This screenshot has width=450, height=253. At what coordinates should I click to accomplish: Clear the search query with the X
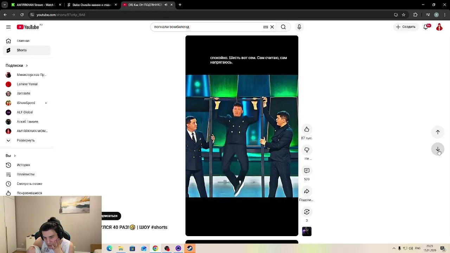pos(272,27)
